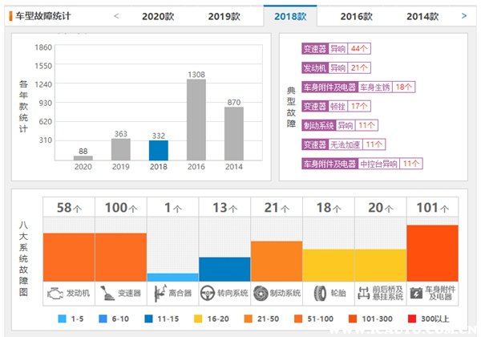Image resolution: width=481 pixels, height=337 pixels.
Task: Click the engine (发动机) system icon
Action: [x=55, y=293]
